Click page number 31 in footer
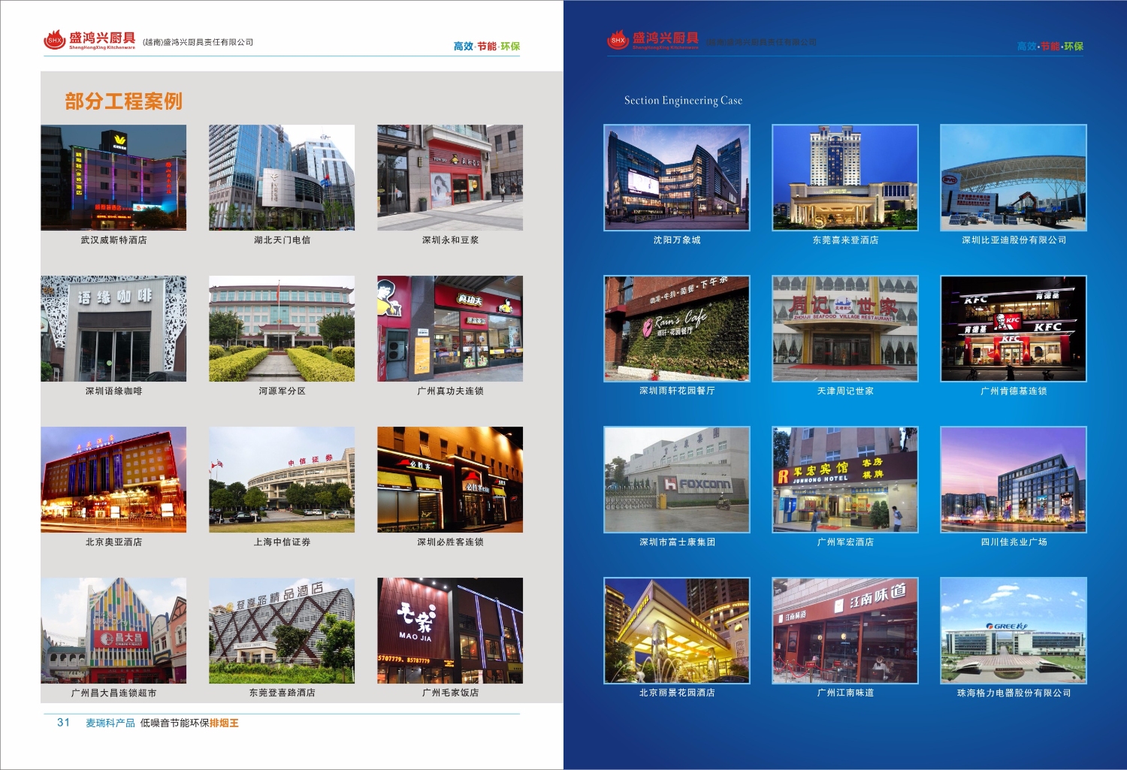This screenshot has height=770, width=1127. pos(63,723)
